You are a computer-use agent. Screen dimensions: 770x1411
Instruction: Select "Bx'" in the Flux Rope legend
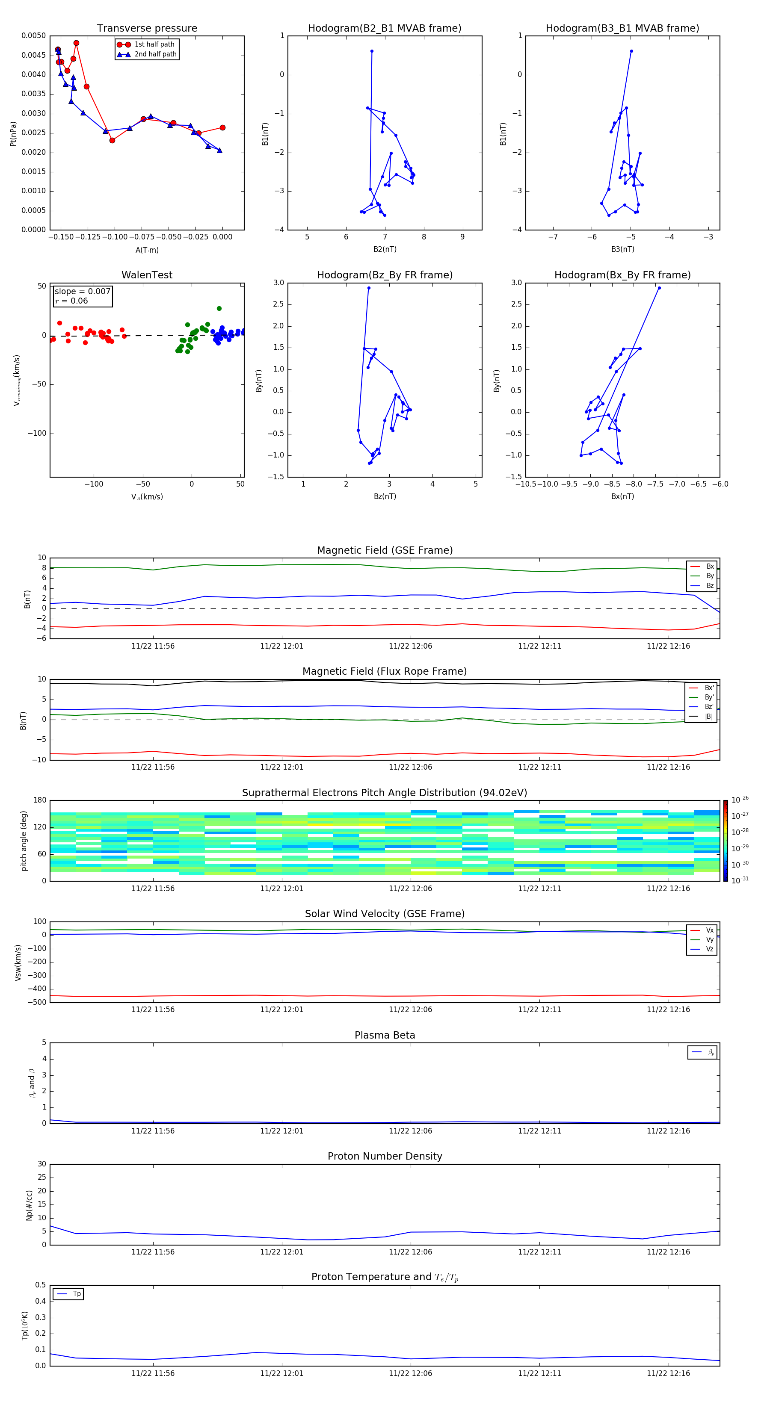pyautogui.click(x=702, y=688)
